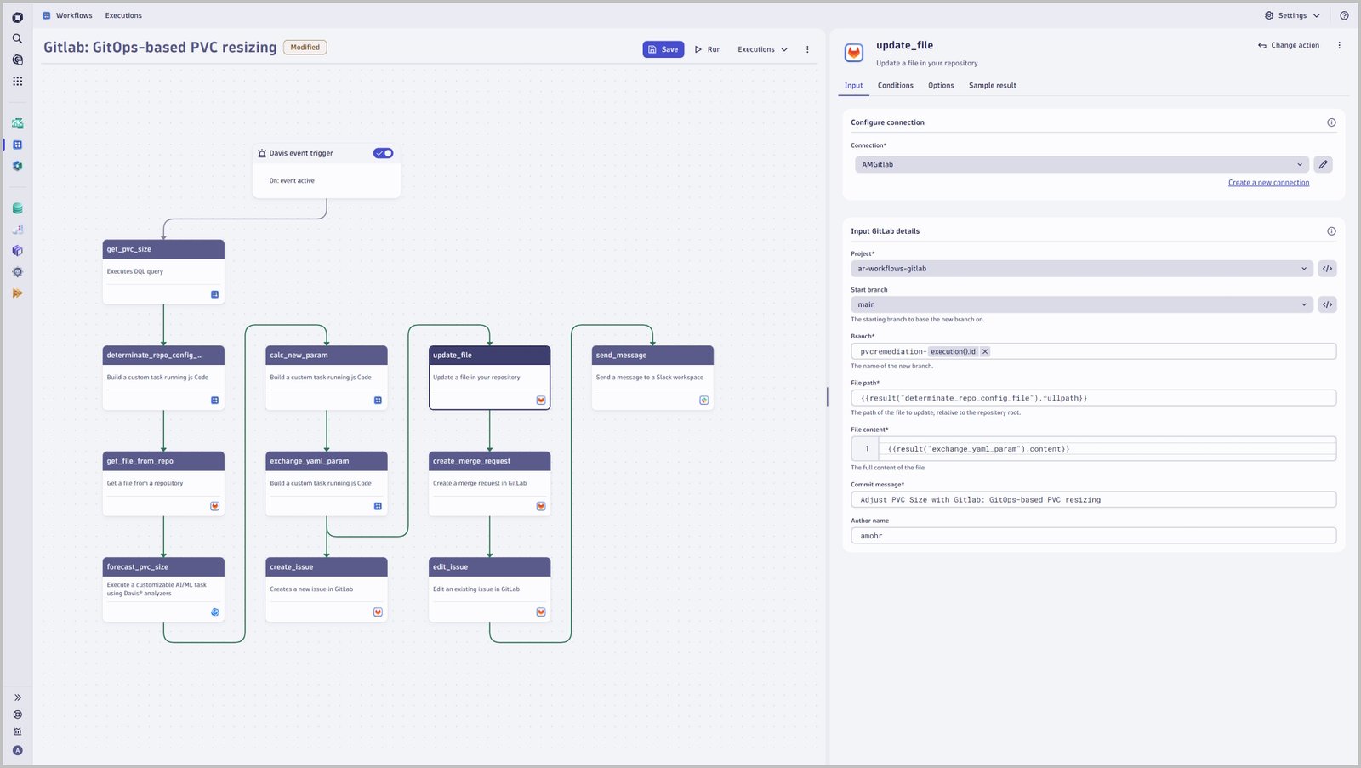
Task: Click the Davis icon on forecast_pvc_size node
Action: coord(214,612)
